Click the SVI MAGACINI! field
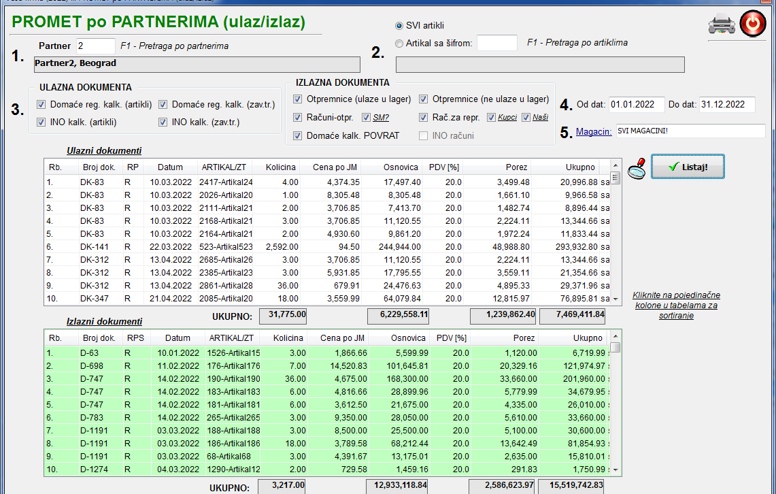This screenshot has height=494, width=776. [x=691, y=131]
